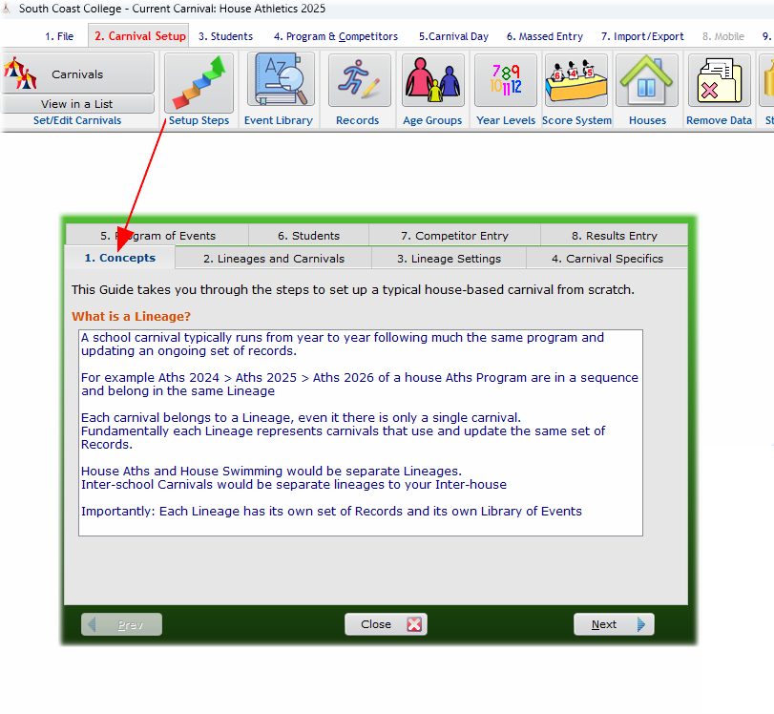This screenshot has width=774, height=714.
Task: Switch to the 3. Lineage Settings tab
Action: (x=449, y=259)
